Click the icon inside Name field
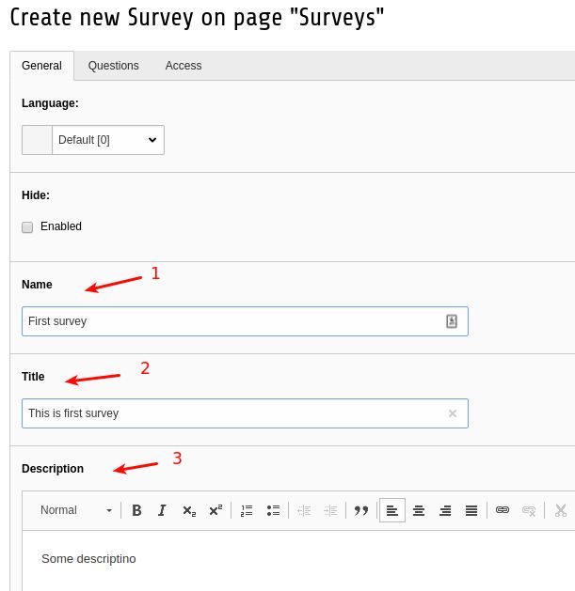This screenshot has height=591, width=575. 452,321
